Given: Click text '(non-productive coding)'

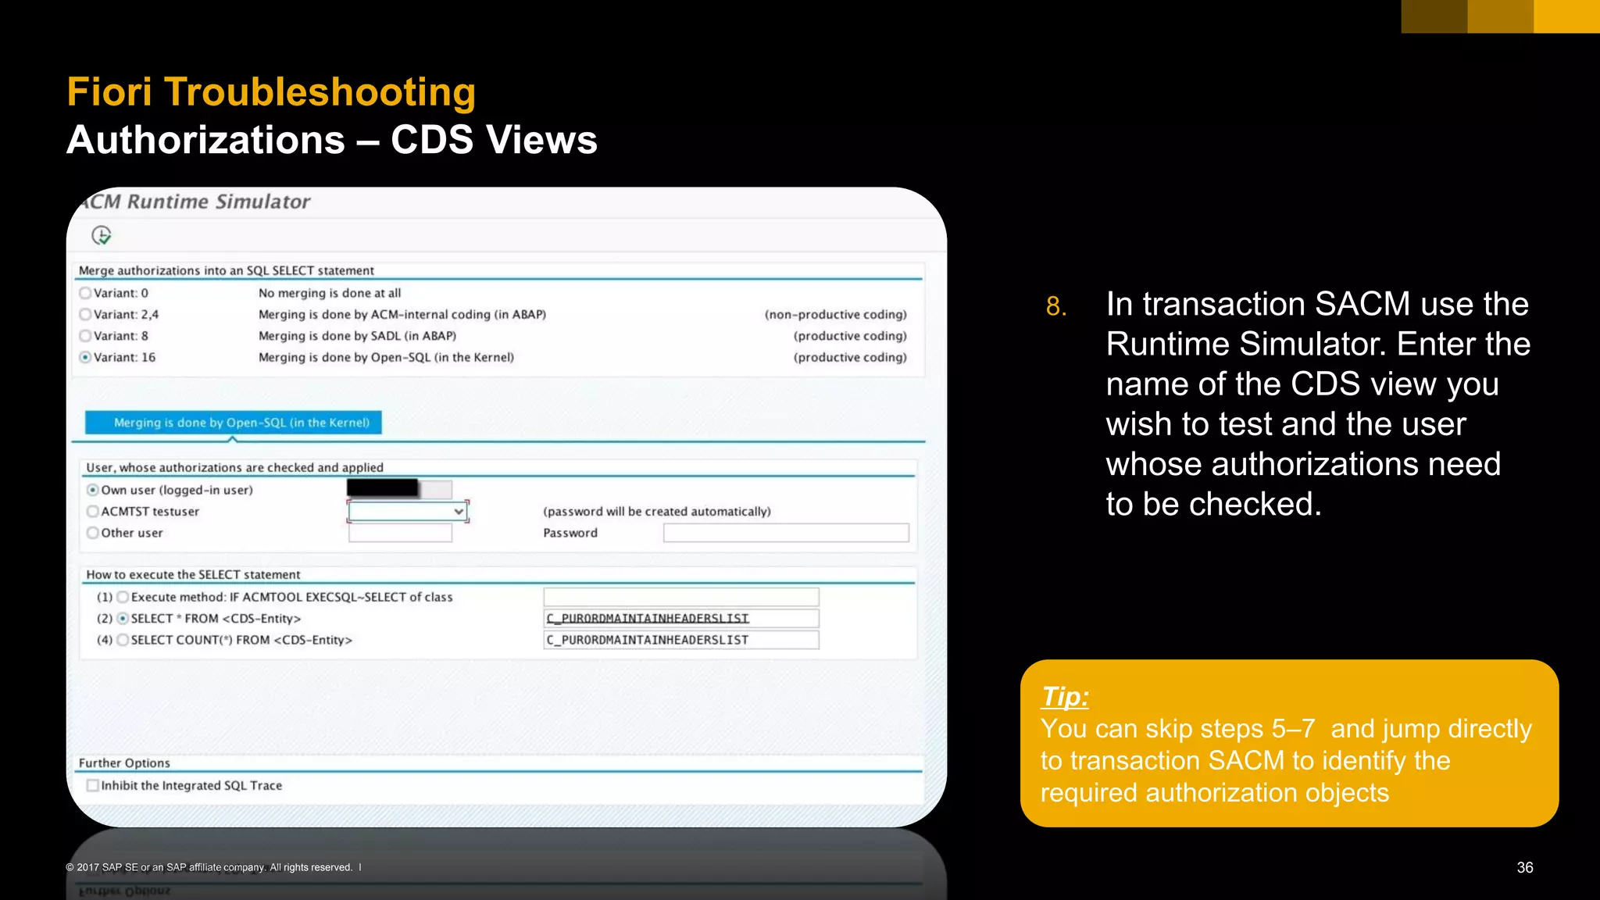Looking at the screenshot, I should [836, 314].
